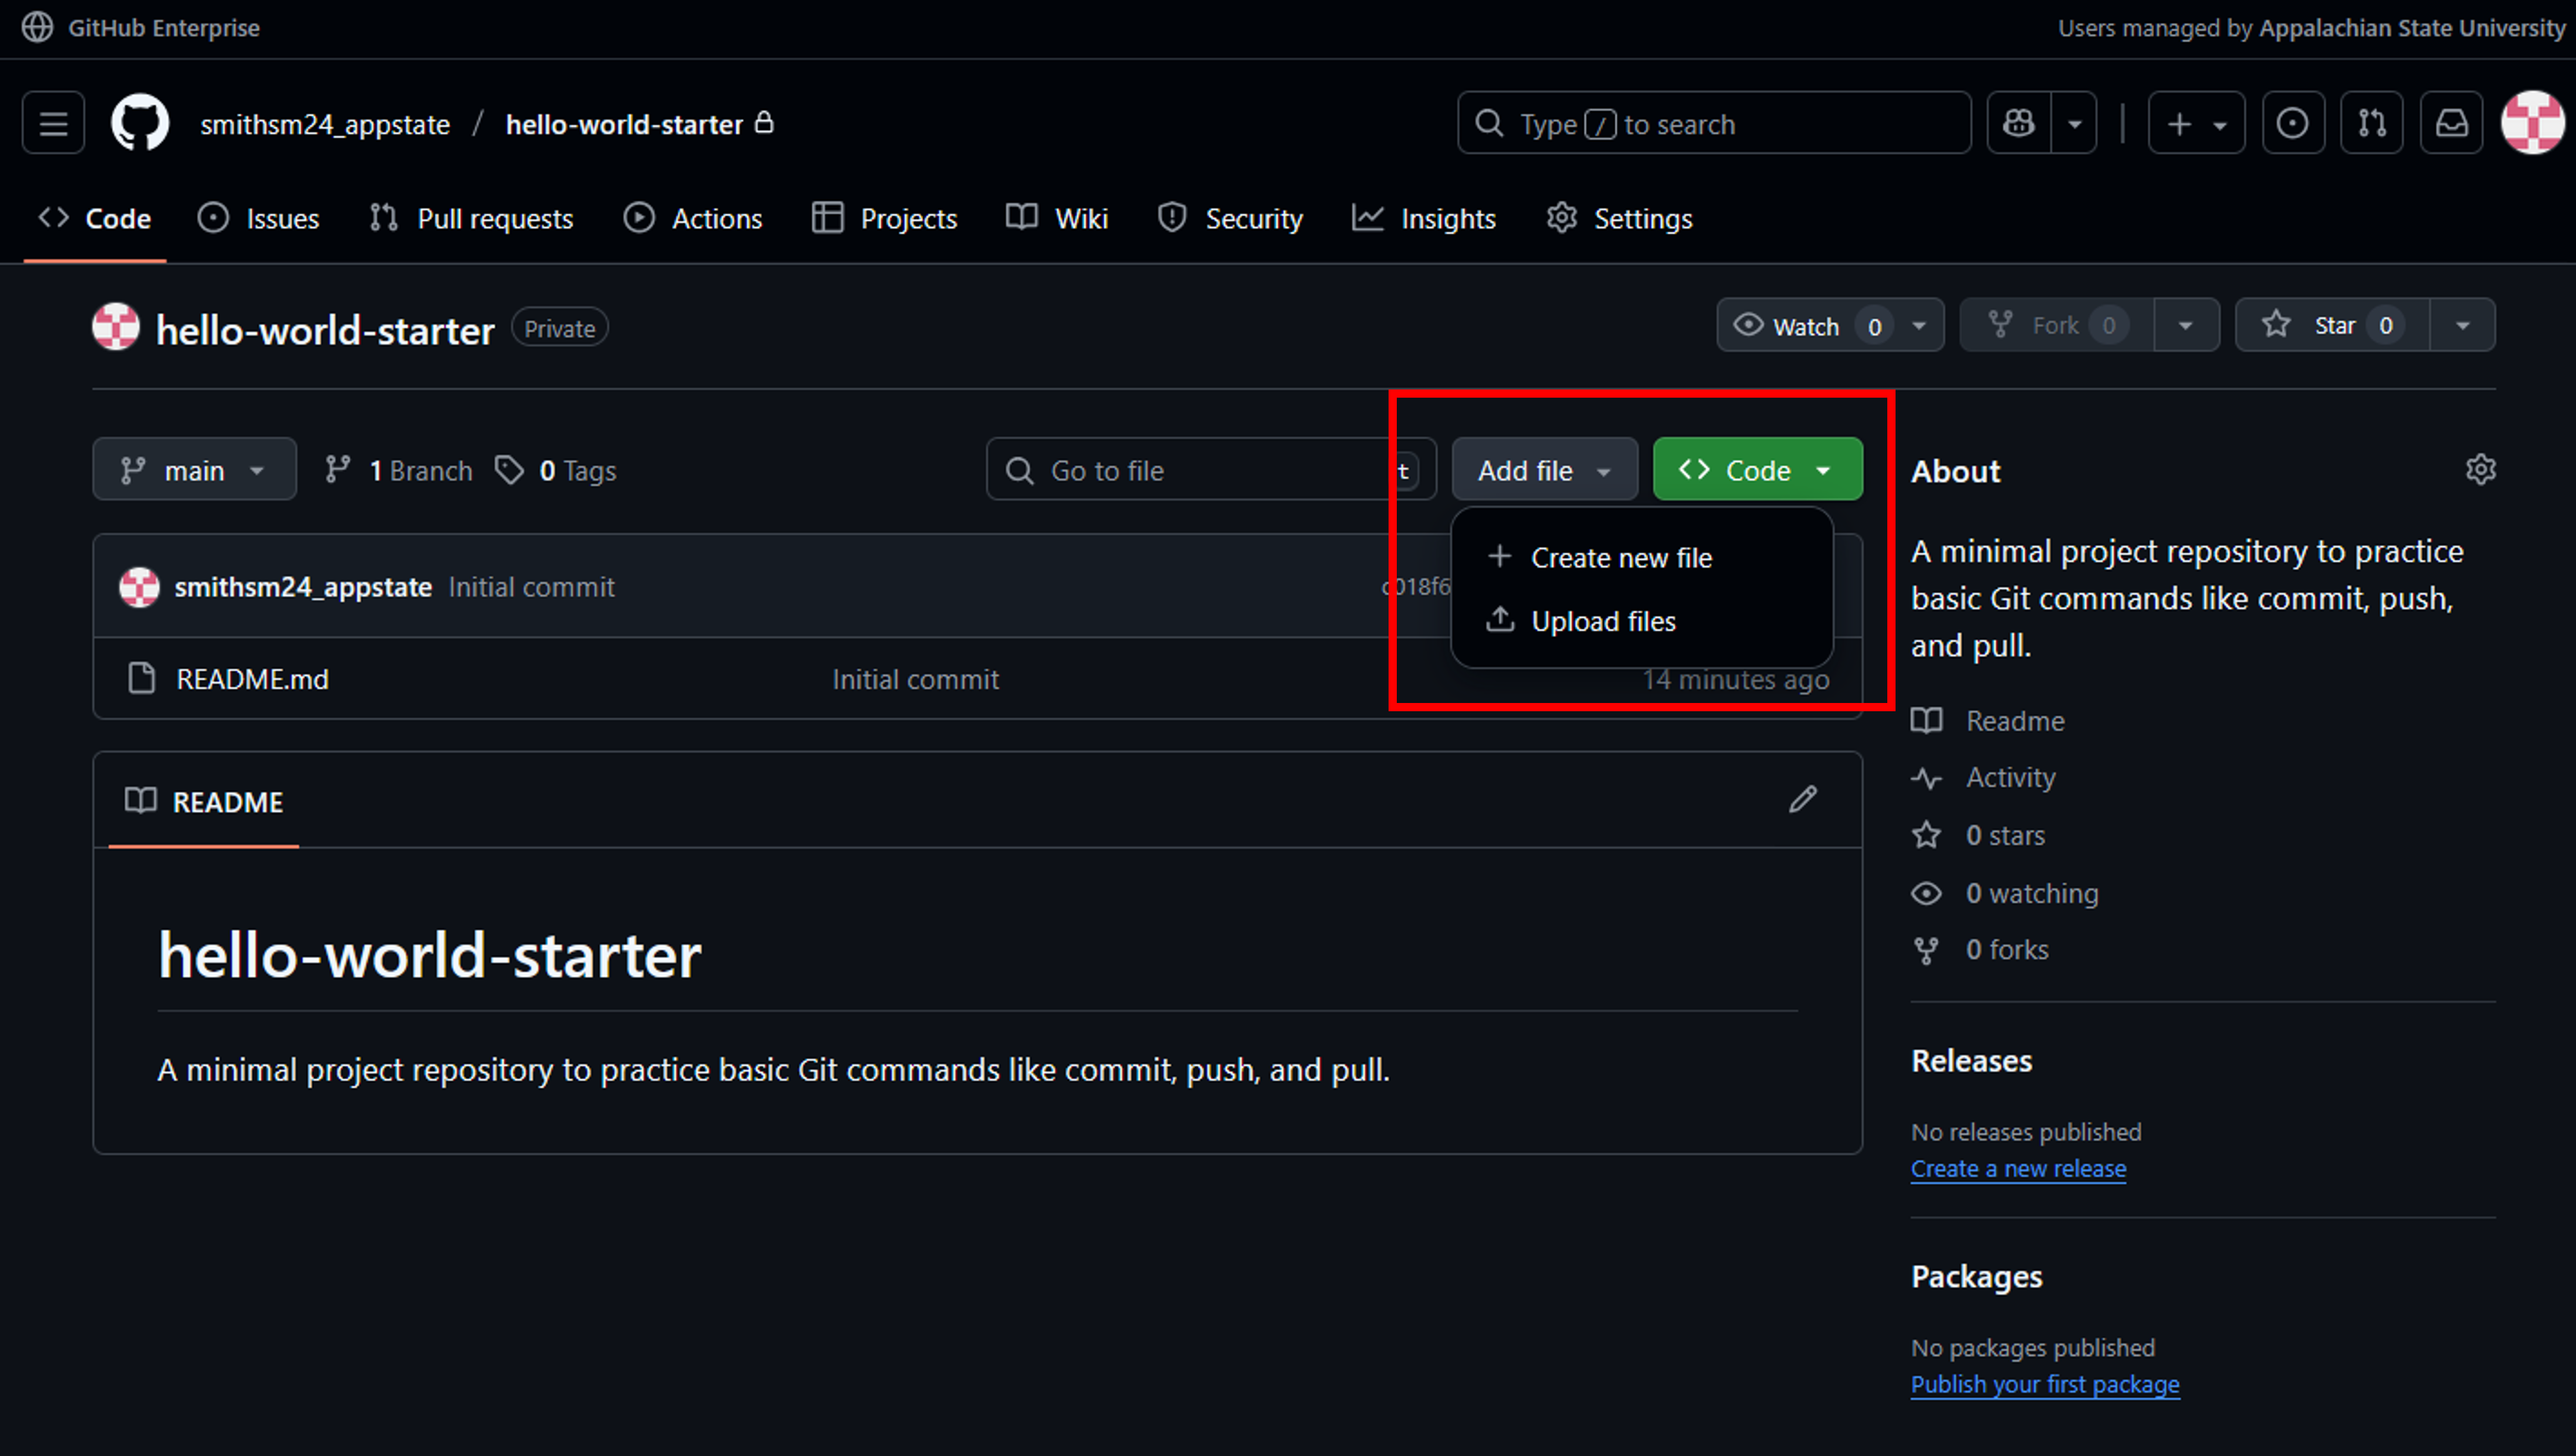2576x1456 pixels.
Task: Open your profile avatar
Action: point(2532,122)
